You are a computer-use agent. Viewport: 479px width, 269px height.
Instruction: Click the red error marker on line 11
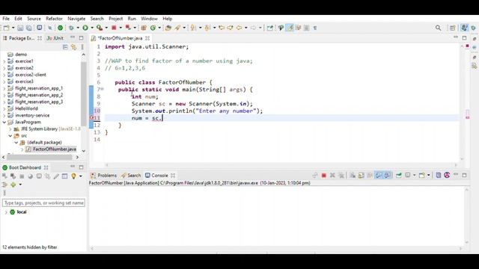pos(91,118)
